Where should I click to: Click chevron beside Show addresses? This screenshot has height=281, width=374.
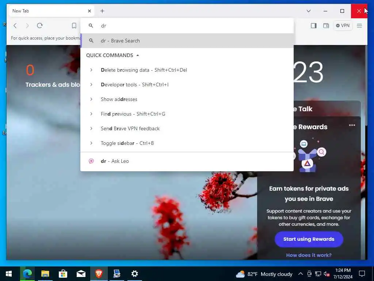tap(91, 99)
